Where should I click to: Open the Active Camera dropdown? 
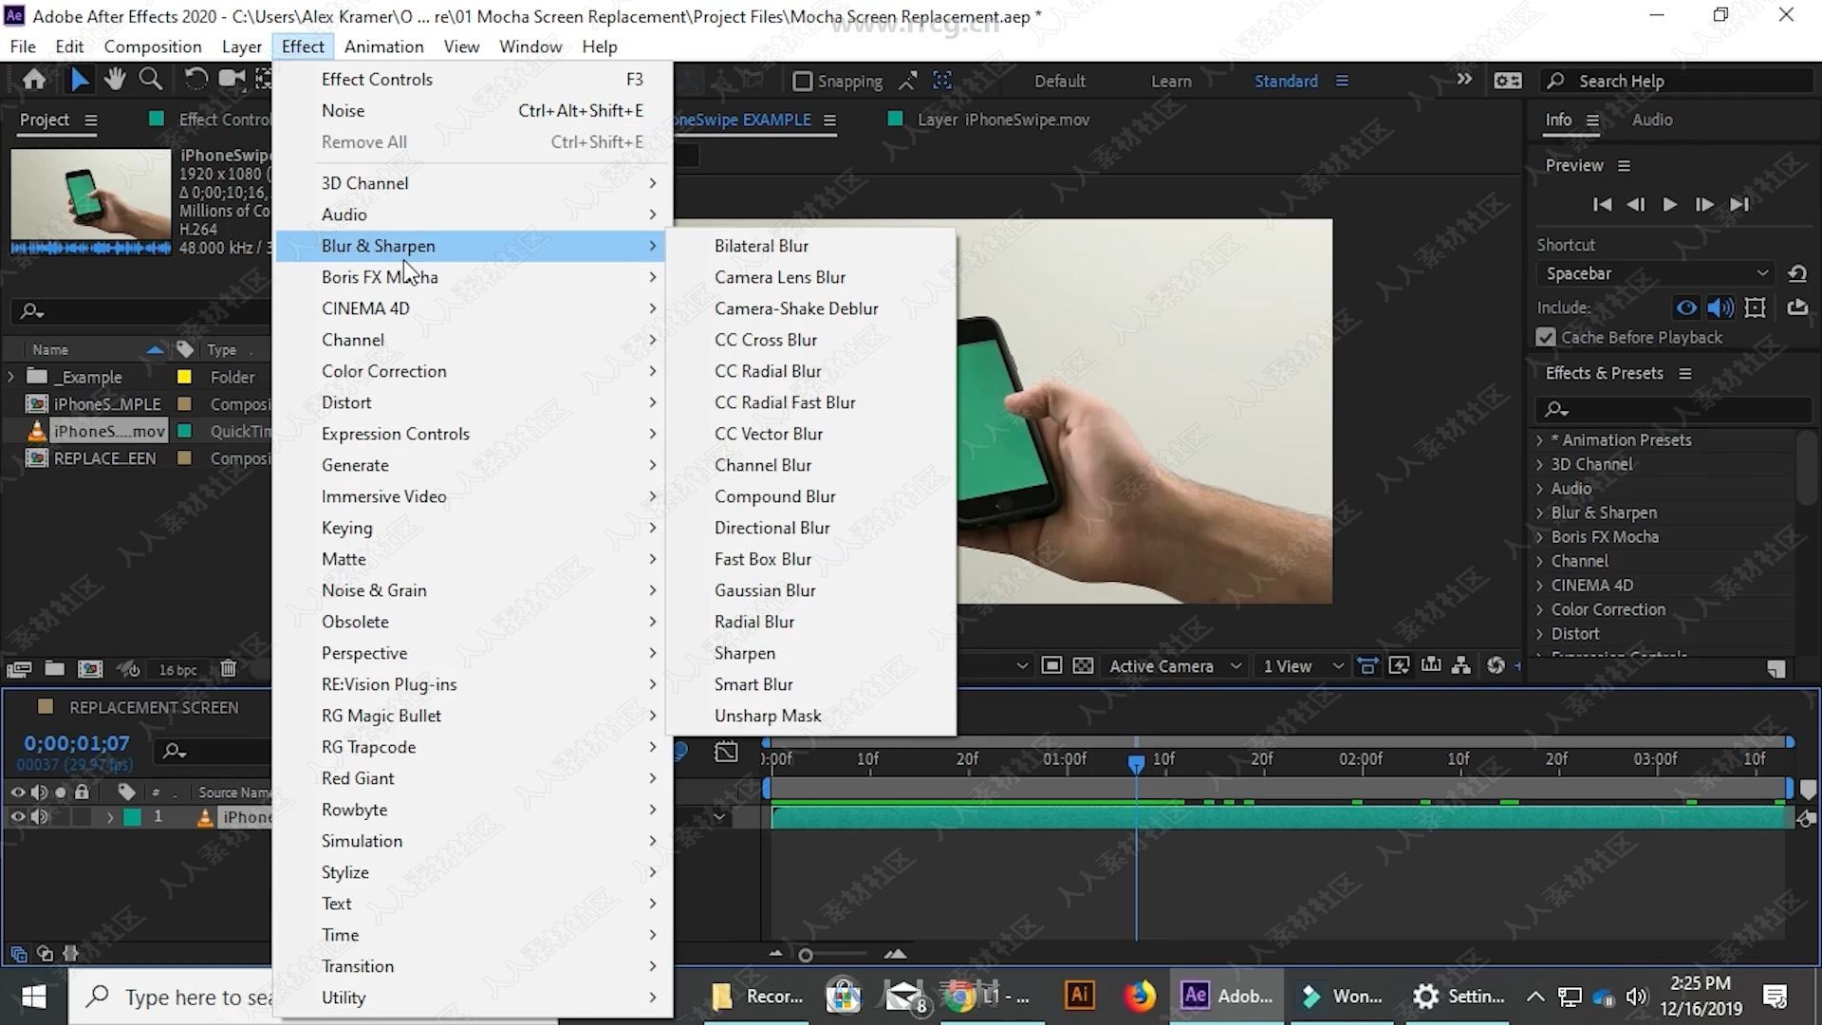click(x=1175, y=666)
